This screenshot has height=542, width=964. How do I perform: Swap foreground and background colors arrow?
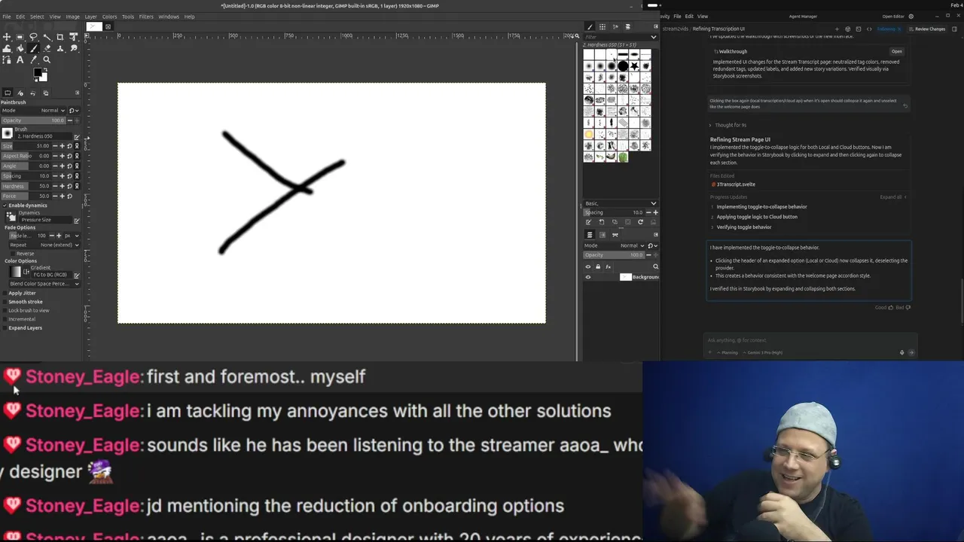tap(46, 69)
